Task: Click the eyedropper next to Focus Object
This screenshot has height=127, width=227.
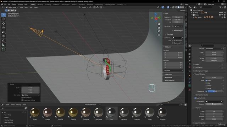Action: (x=221, y=102)
